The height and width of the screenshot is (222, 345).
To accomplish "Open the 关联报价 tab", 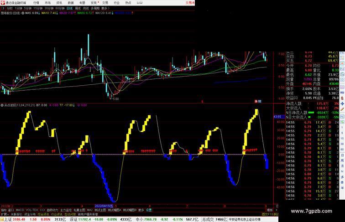I will pyautogui.click(x=16, y=214).
